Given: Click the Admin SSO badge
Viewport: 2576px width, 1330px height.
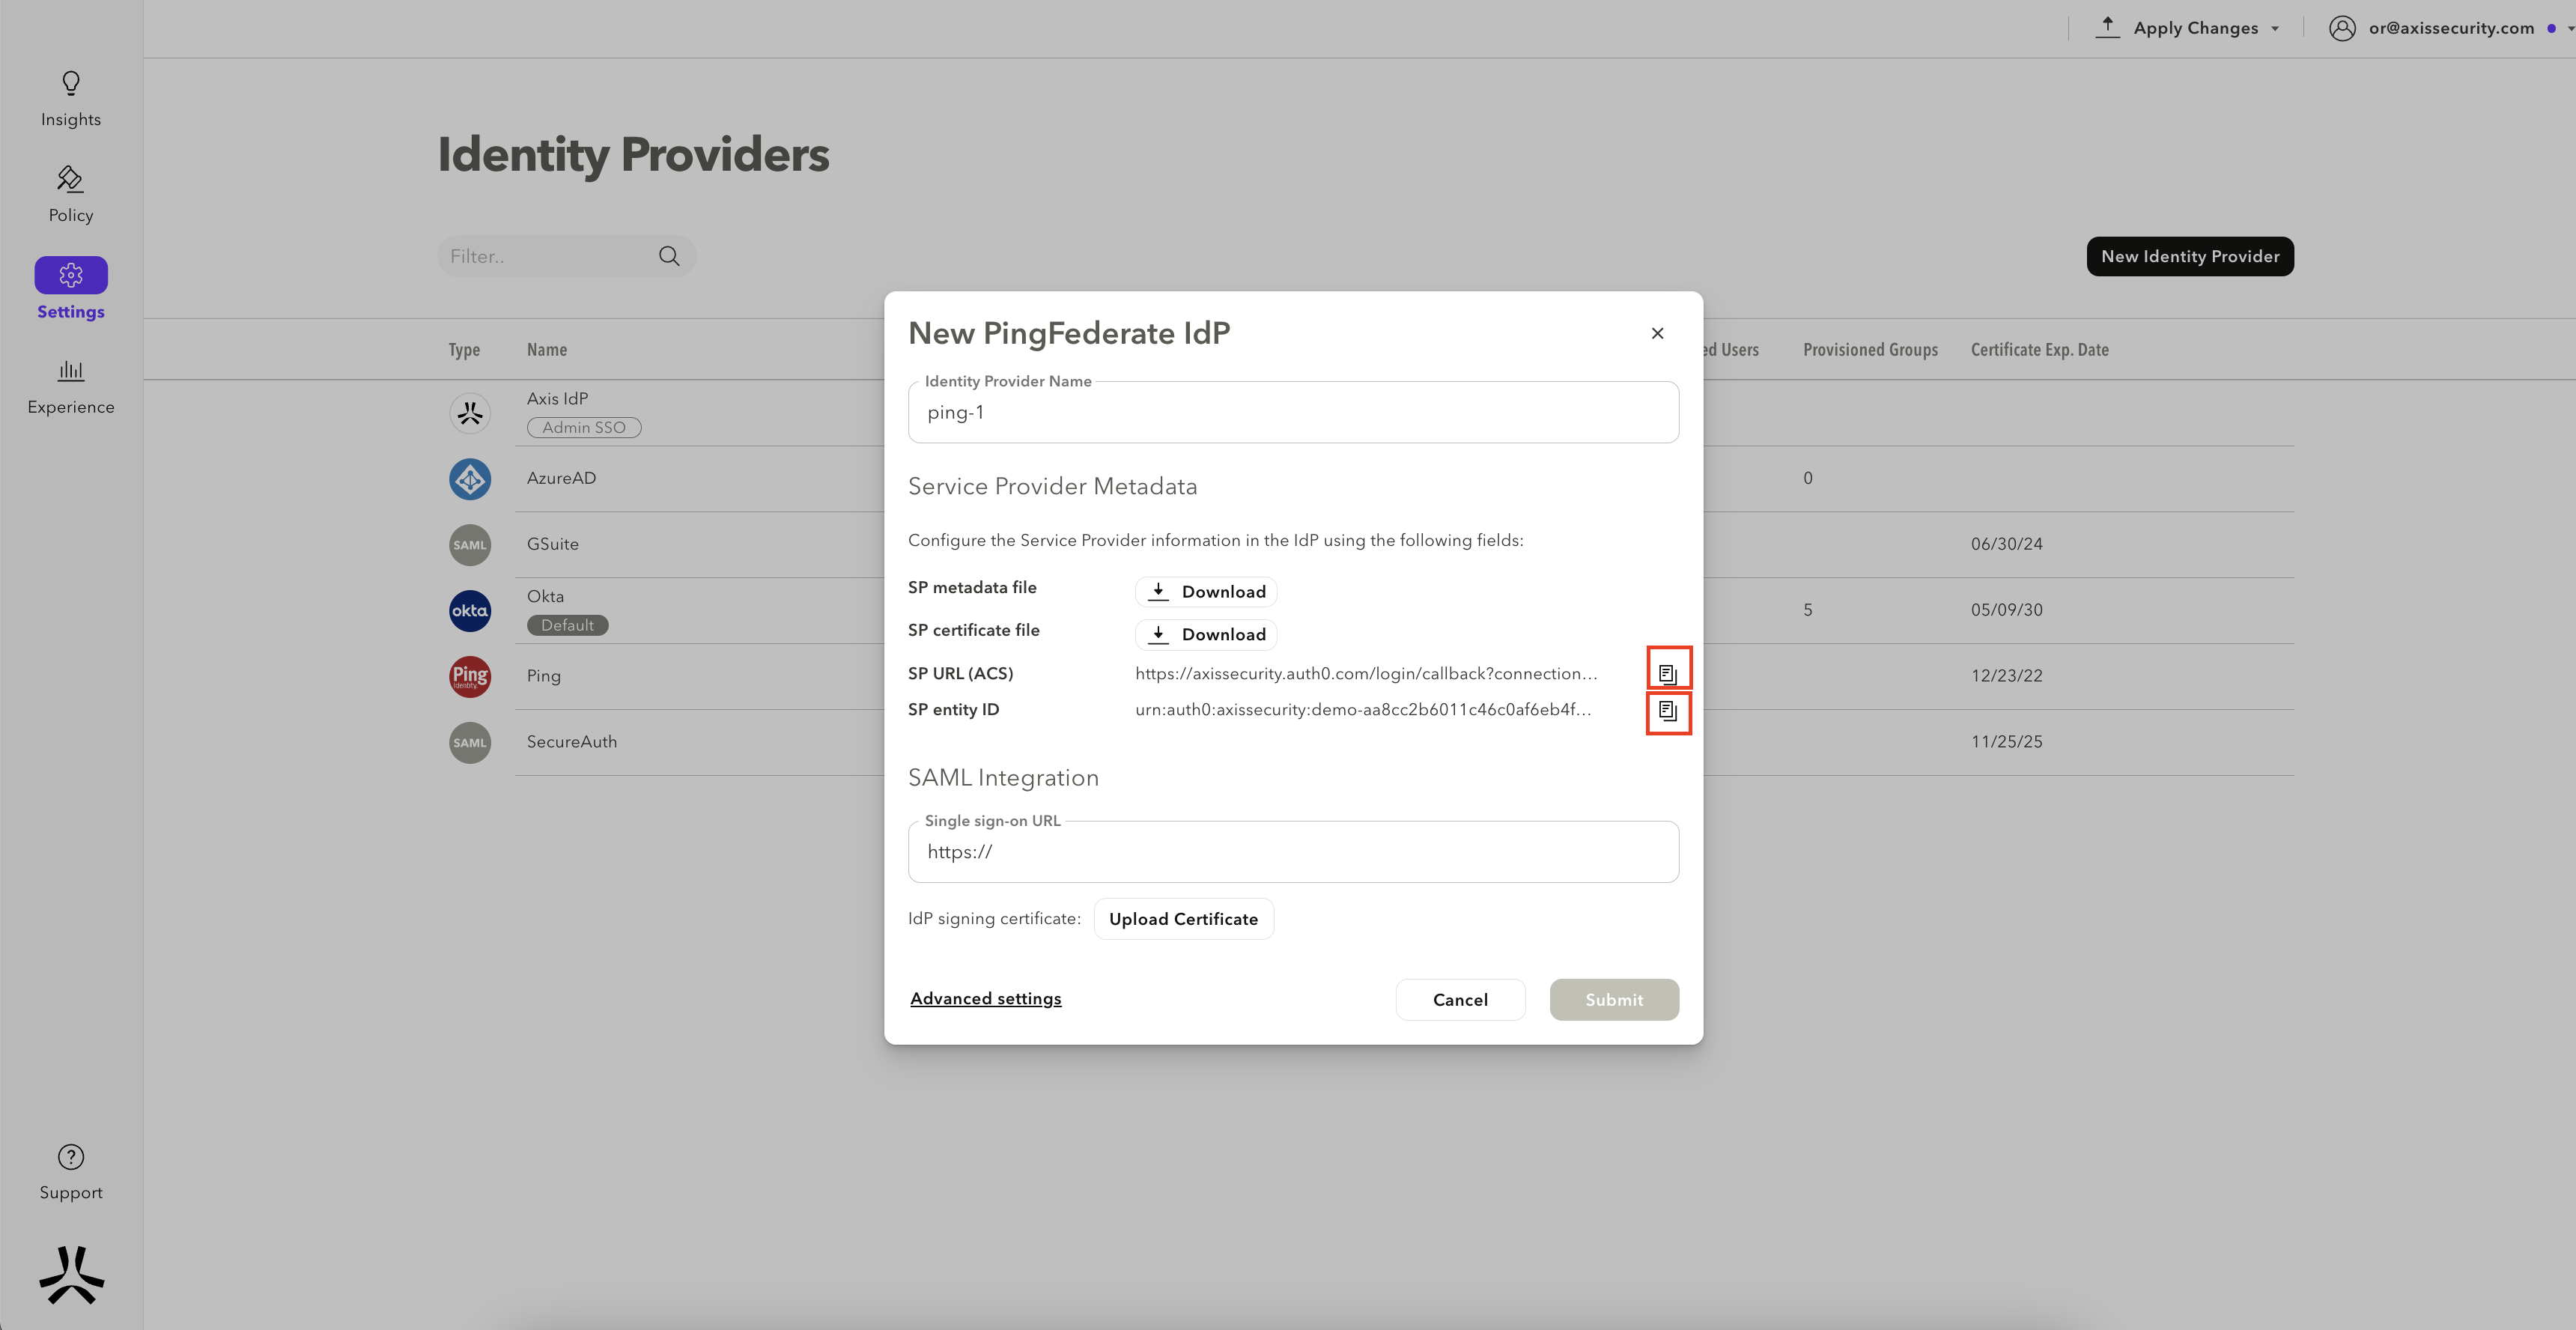Looking at the screenshot, I should point(584,427).
